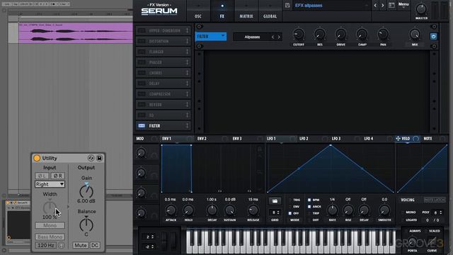Click the filter Drive knob
Image resolution: width=453 pixels, height=255 pixels.
[x=341, y=35]
